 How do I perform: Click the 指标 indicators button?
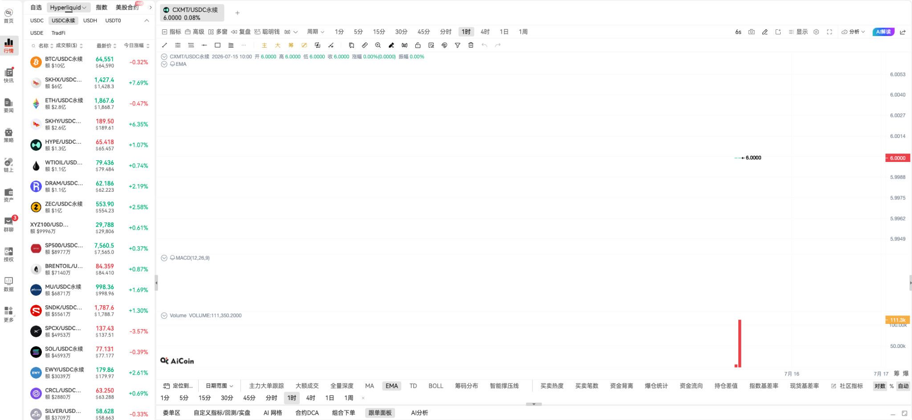coord(171,32)
